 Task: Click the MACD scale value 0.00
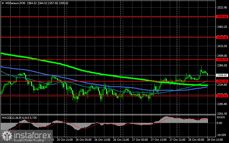click(x=220, y=123)
